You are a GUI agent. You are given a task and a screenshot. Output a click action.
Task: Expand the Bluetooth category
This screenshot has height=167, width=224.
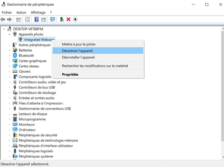[9, 55]
